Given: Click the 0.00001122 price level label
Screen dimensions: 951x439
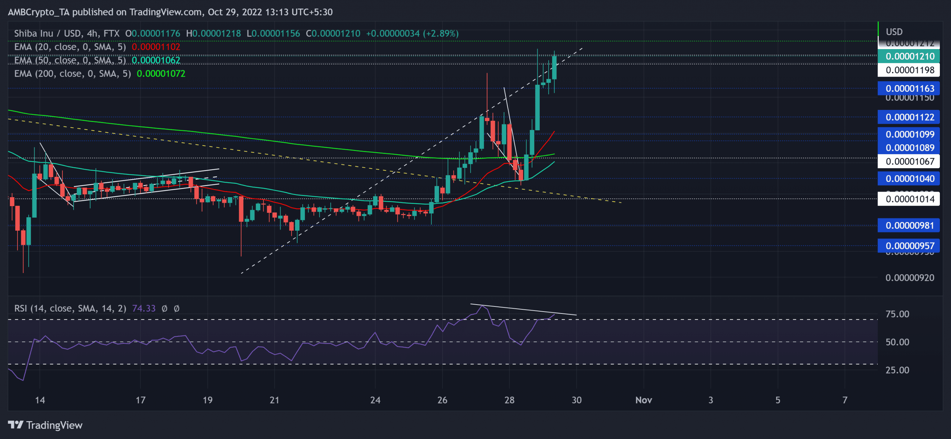Looking at the screenshot, I should 909,117.
